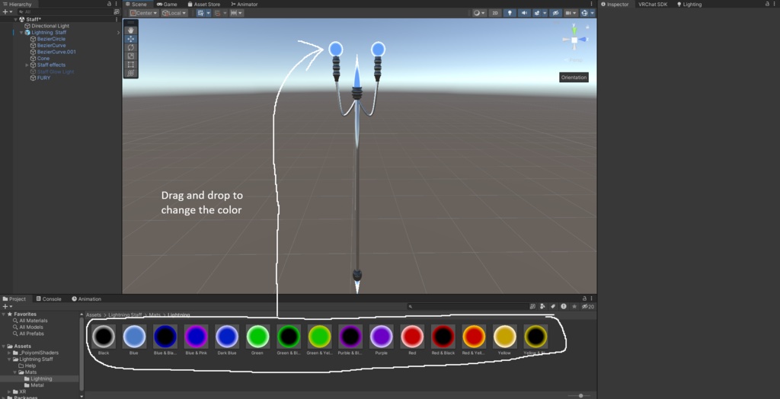Screen dimensions: 780x399
Task: Select the Rect tool in Scene overlay
Action: [x=131, y=64]
